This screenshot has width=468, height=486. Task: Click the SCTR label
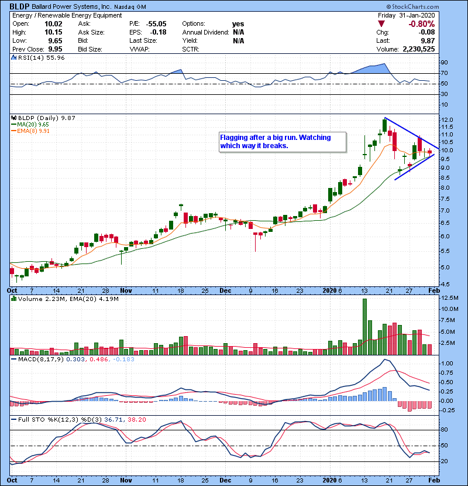point(191,49)
